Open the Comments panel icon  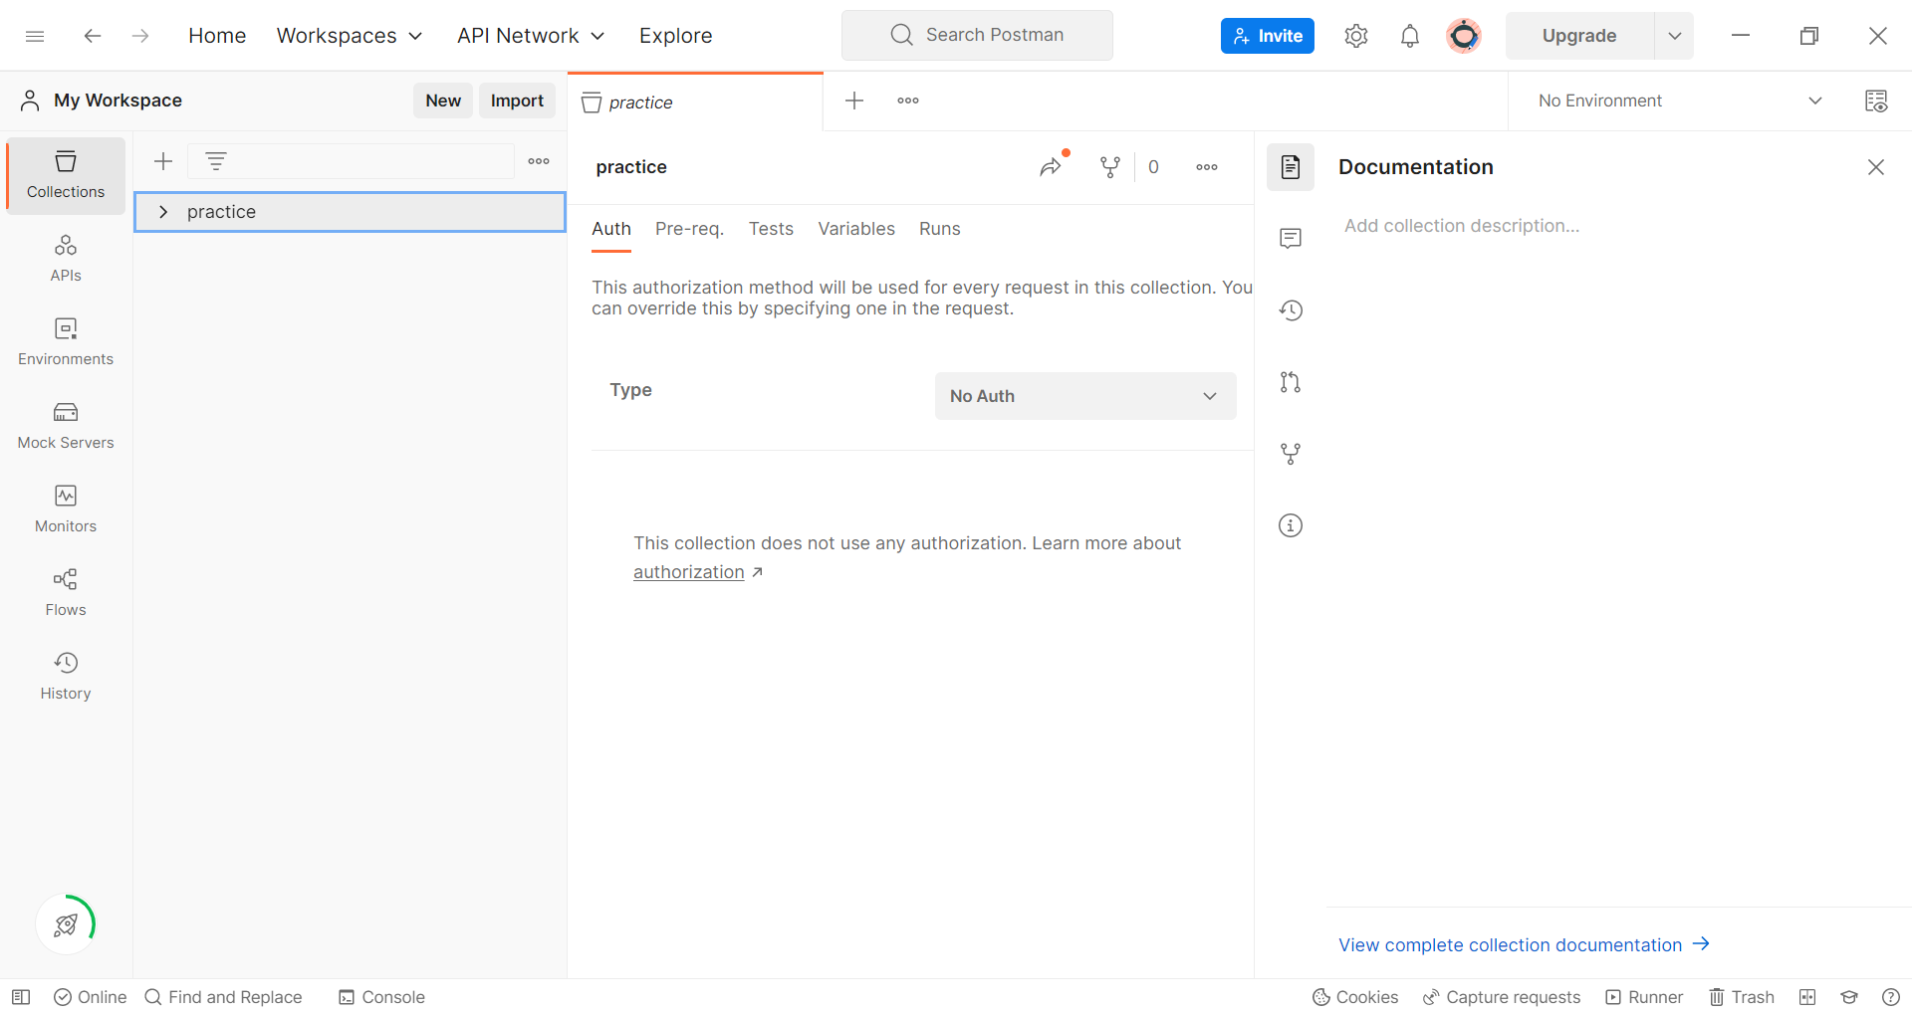coord(1291,239)
